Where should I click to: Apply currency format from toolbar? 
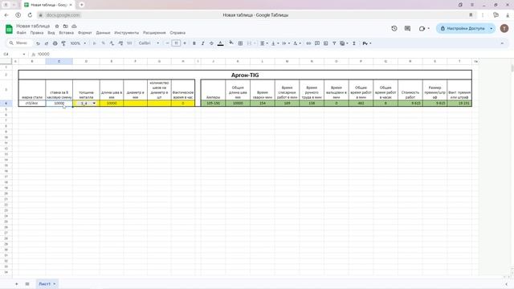(x=95, y=43)
